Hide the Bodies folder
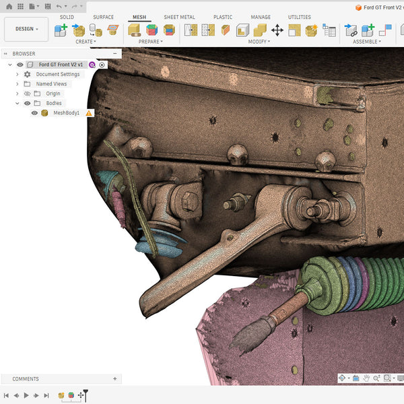404x404 pixels. pyautogui.click(x=27, y=103)
